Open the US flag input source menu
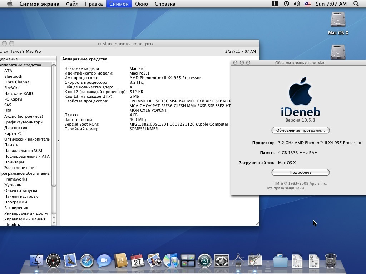 click(x=307, y=4)
